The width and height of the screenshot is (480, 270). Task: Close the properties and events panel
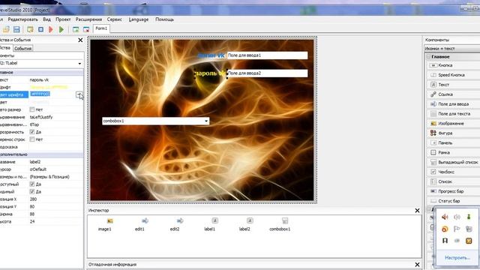coord(80,40)
